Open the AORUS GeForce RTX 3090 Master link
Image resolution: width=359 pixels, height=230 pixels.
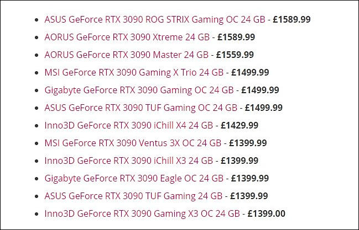tap(126, 55)
